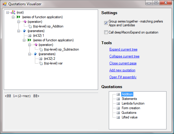Collapse the first (parameters) node
Viewport: 174px width, 134px height.
(x=19, y=31)
